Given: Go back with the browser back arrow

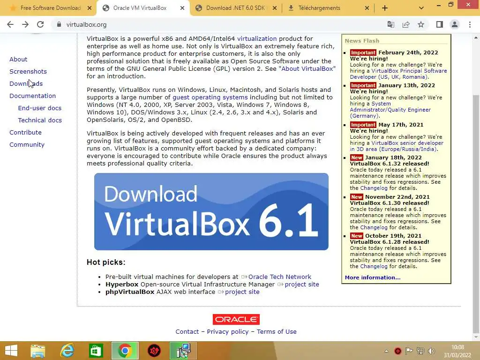Looking at the screenshot, I should point(10,24).
